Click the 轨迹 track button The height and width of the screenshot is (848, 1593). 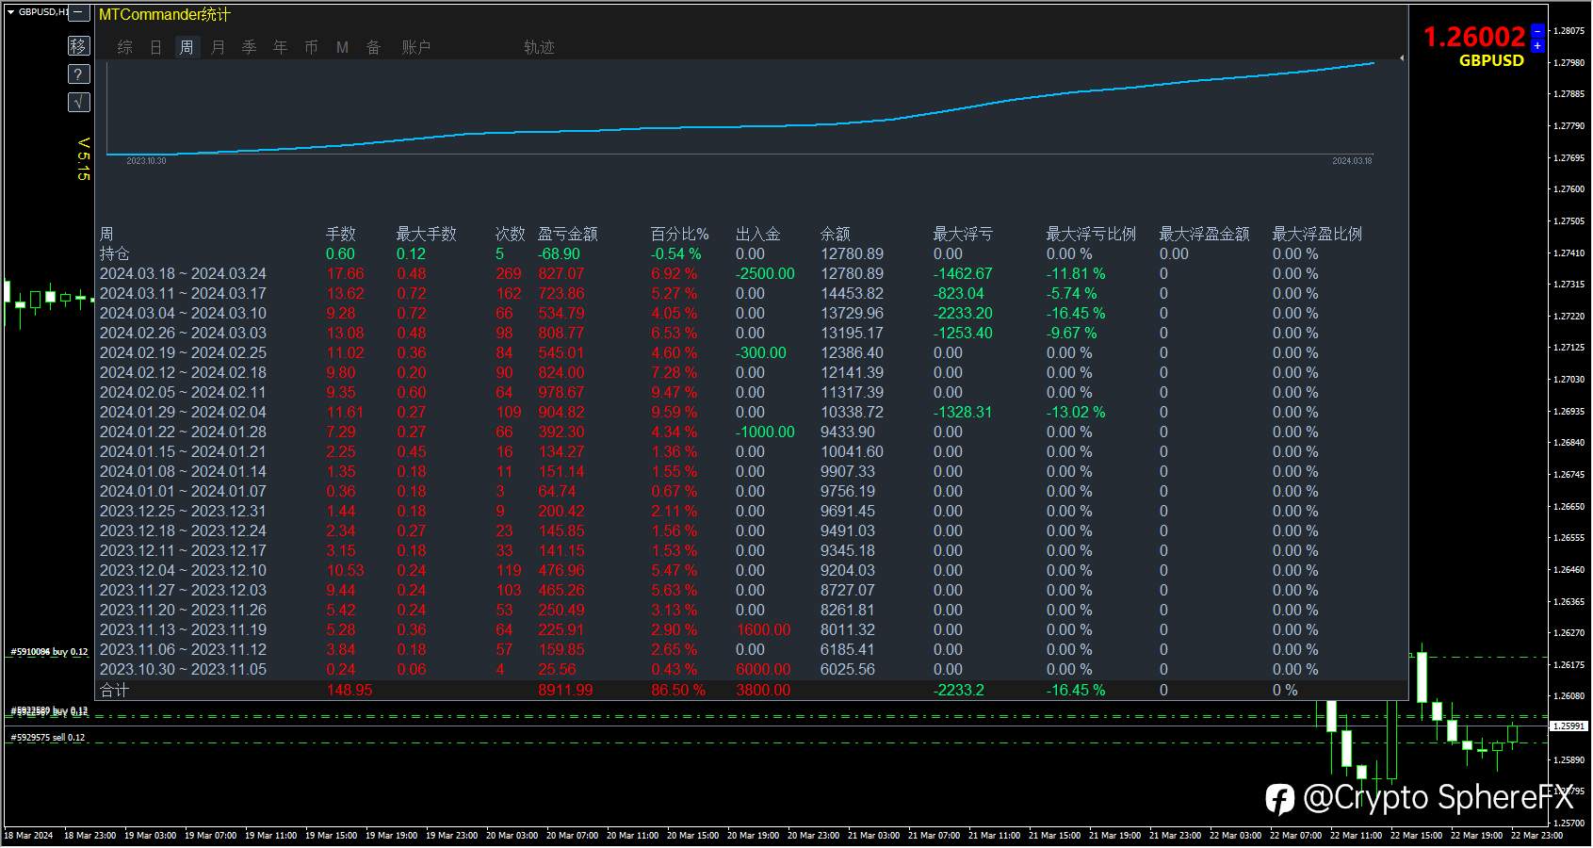pyautogui.click(x=539, y=47)
